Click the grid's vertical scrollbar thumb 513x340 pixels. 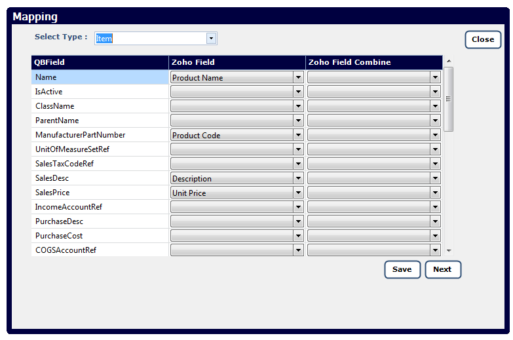pos(449,99)
